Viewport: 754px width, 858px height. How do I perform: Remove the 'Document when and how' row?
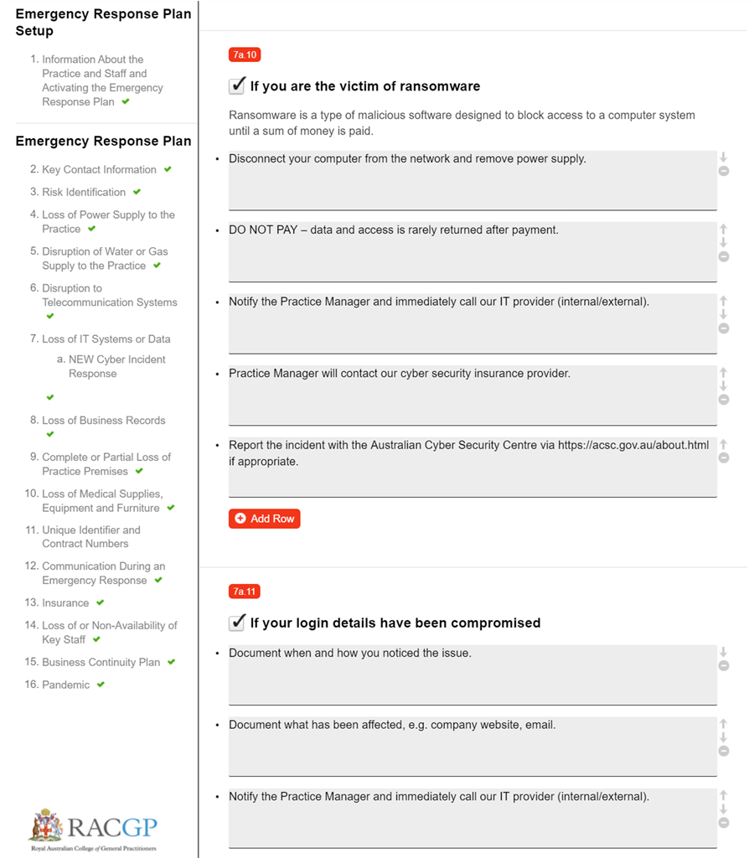(724, 665)
